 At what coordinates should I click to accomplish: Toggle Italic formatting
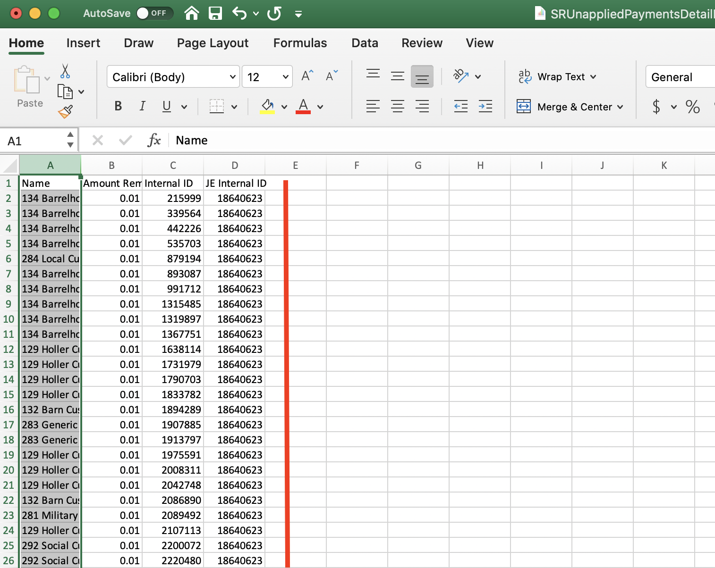point(142,107)
